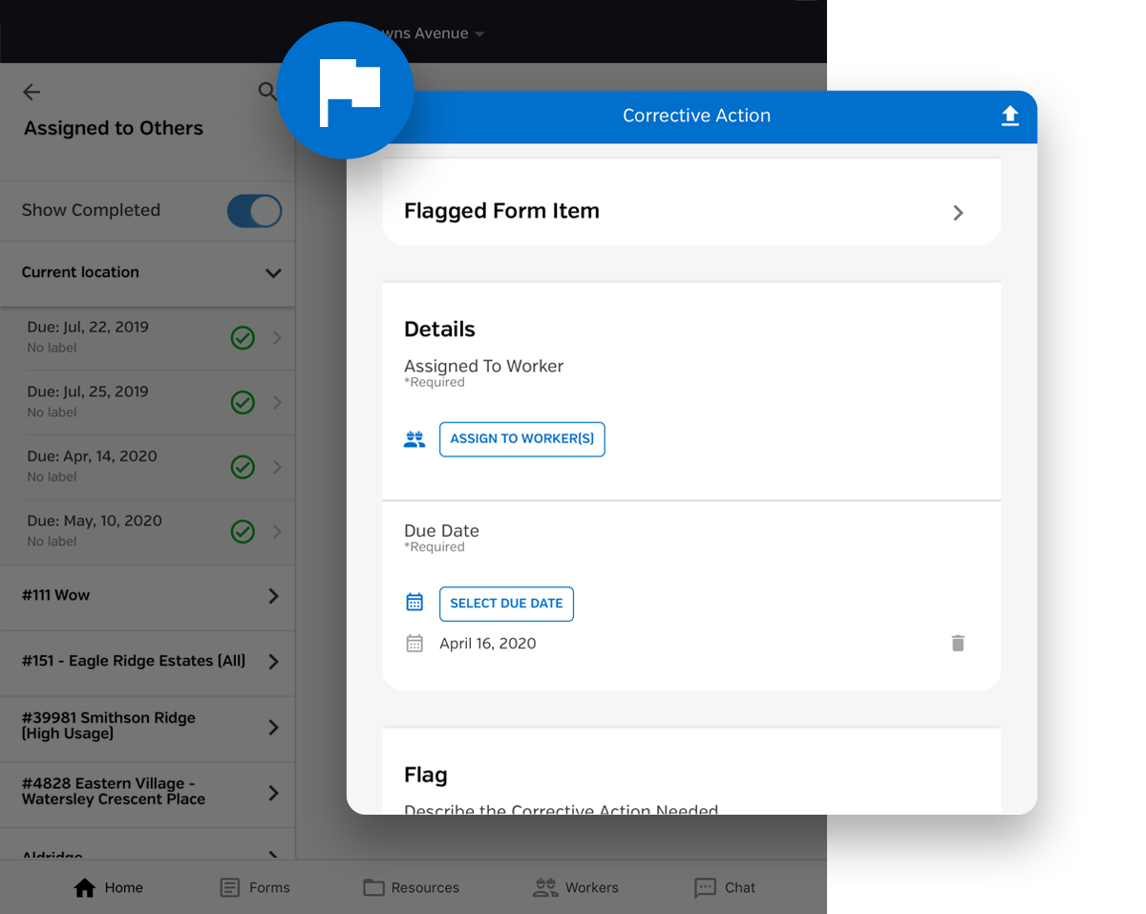Open the Chat tab
The height and width of the screenshot is (914, 1146).
pos(724,887)
